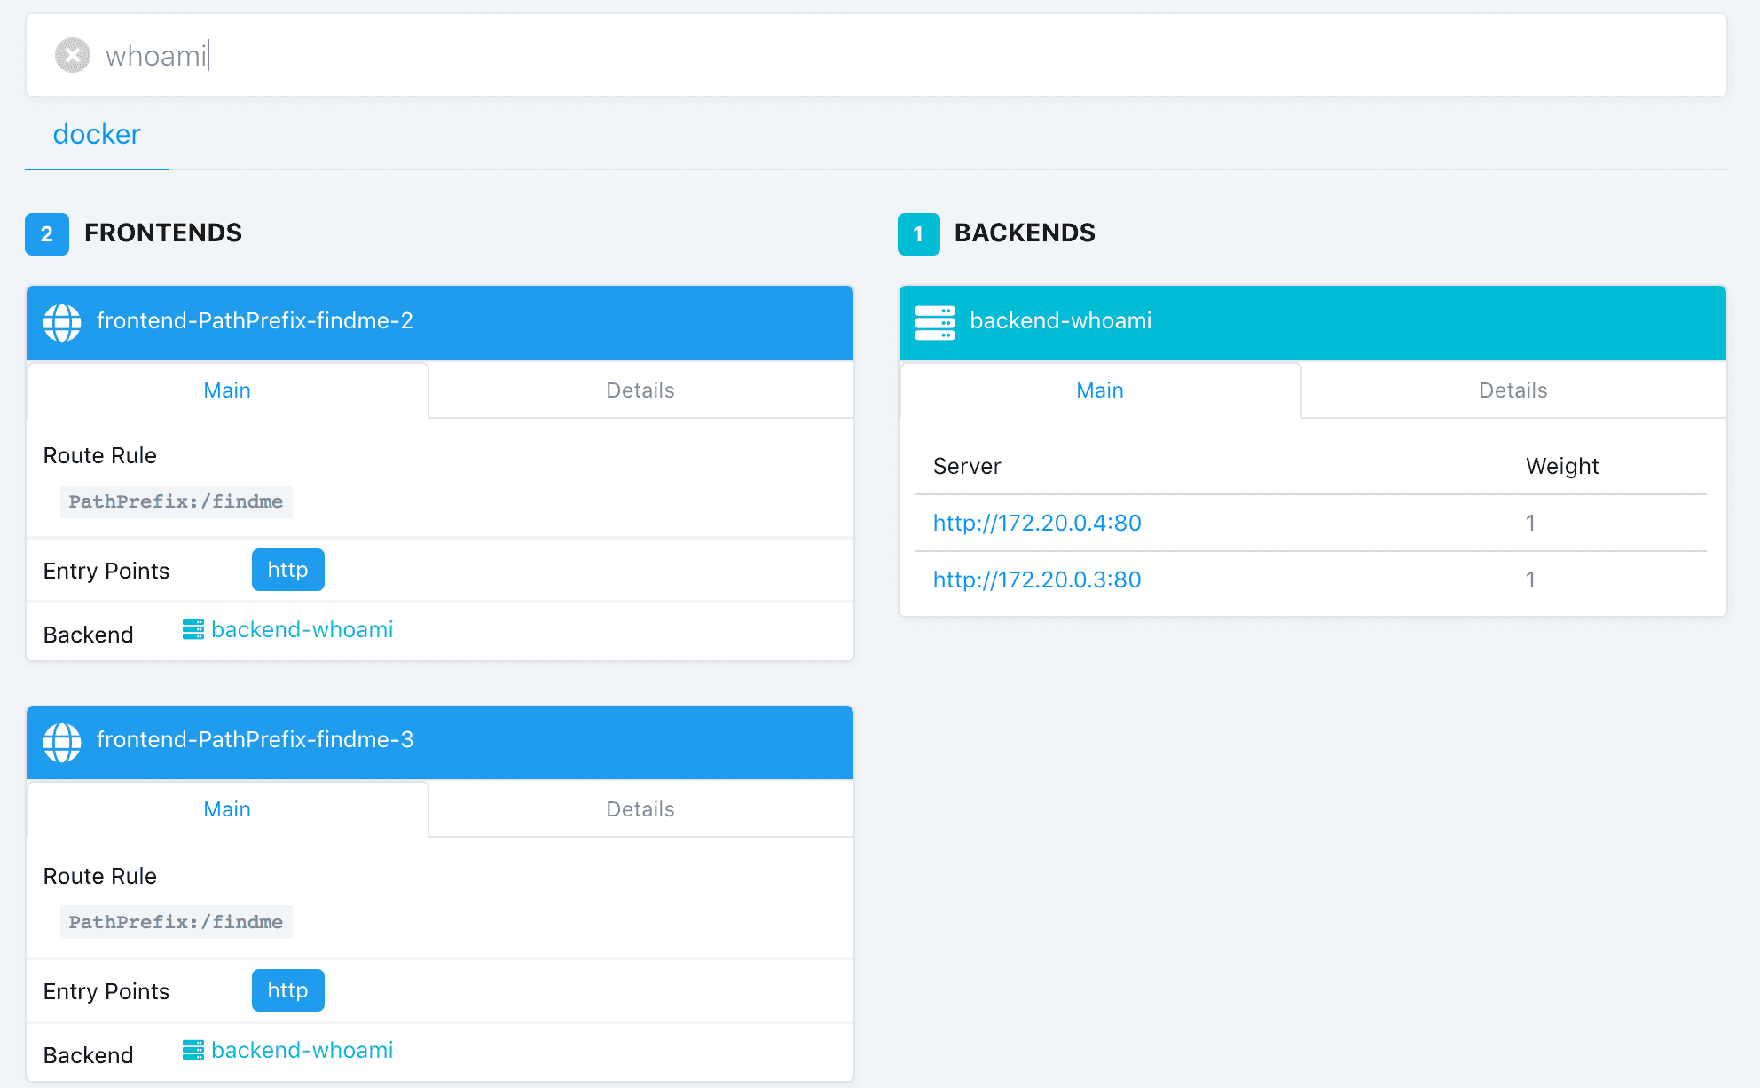Image resolution: width=1760 pixels, height=1088 pixels.
Task: Click the backend icon next to backend-whoami under findme-3
Action: [x=193, y=1051]
